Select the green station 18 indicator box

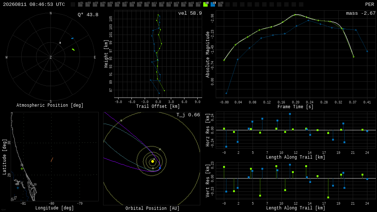pyautogui.click(x=205, y=4)
